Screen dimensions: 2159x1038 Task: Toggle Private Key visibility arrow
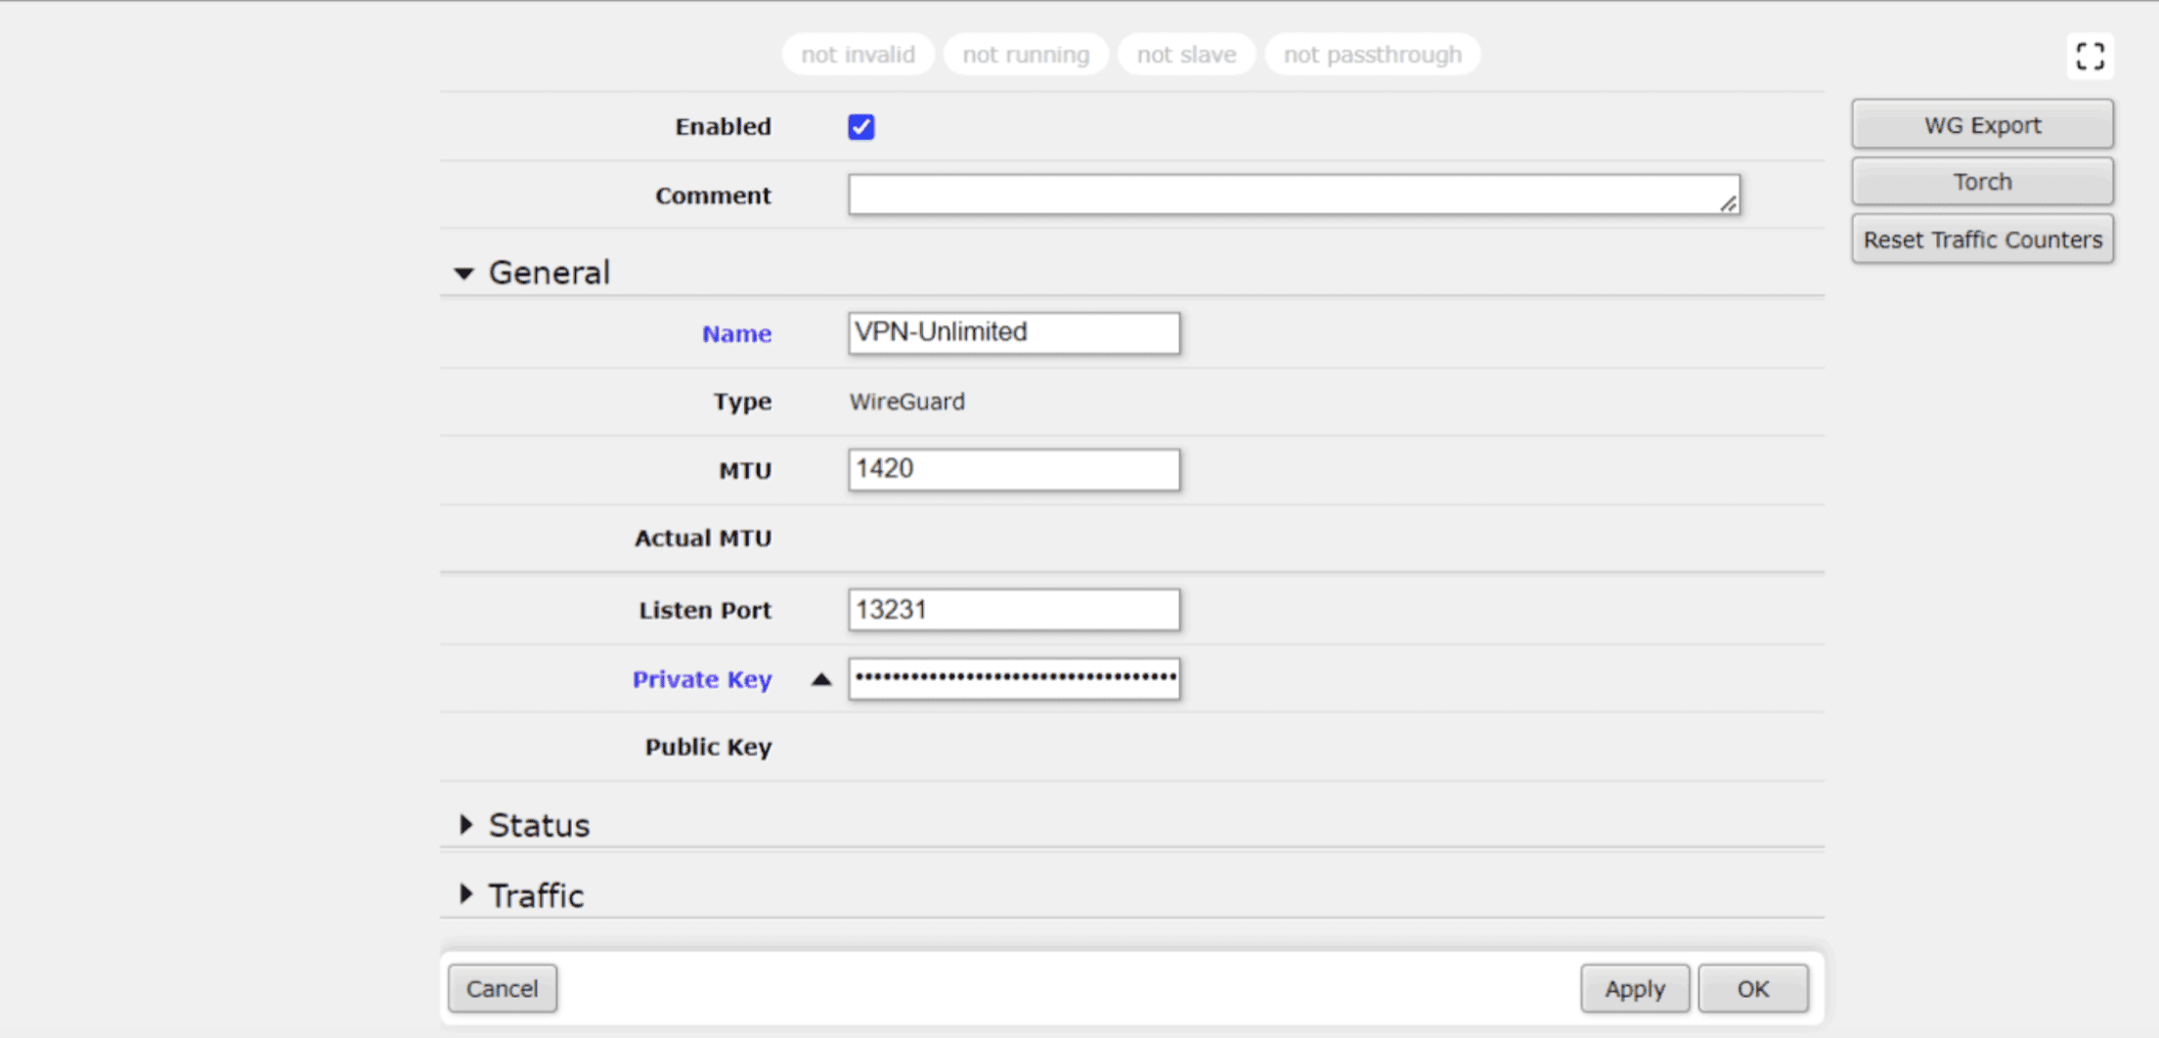tap(821, 678)
